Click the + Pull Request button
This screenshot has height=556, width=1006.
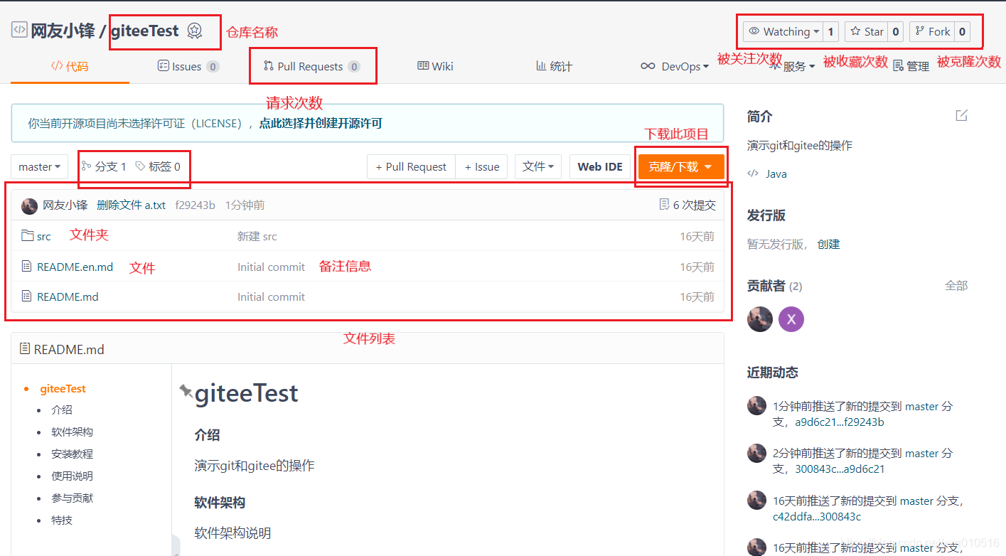click(411, 166)
